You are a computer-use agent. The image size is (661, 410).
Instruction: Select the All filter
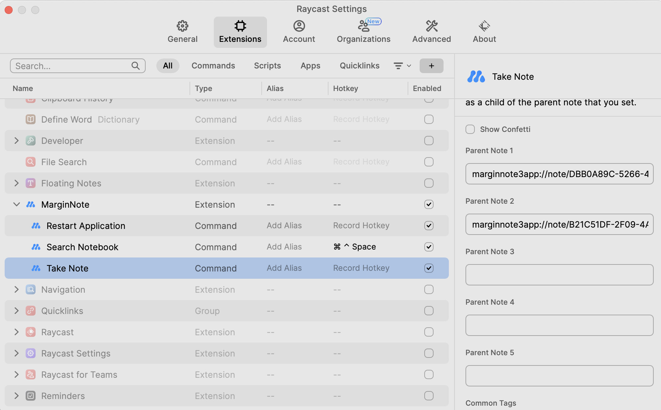[x=168, y=66]
